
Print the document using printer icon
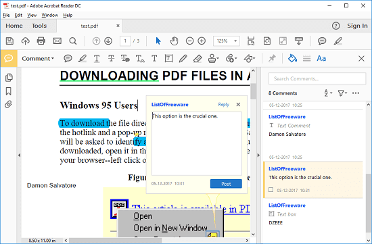41,41
